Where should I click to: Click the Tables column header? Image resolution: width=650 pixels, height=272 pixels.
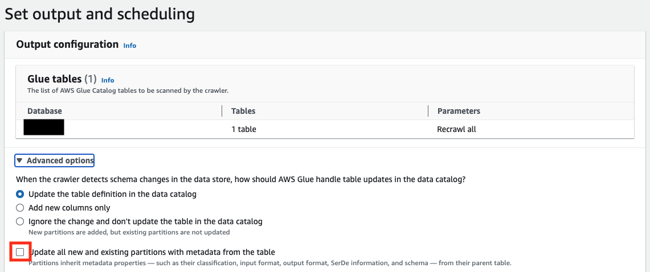point(243,111)
